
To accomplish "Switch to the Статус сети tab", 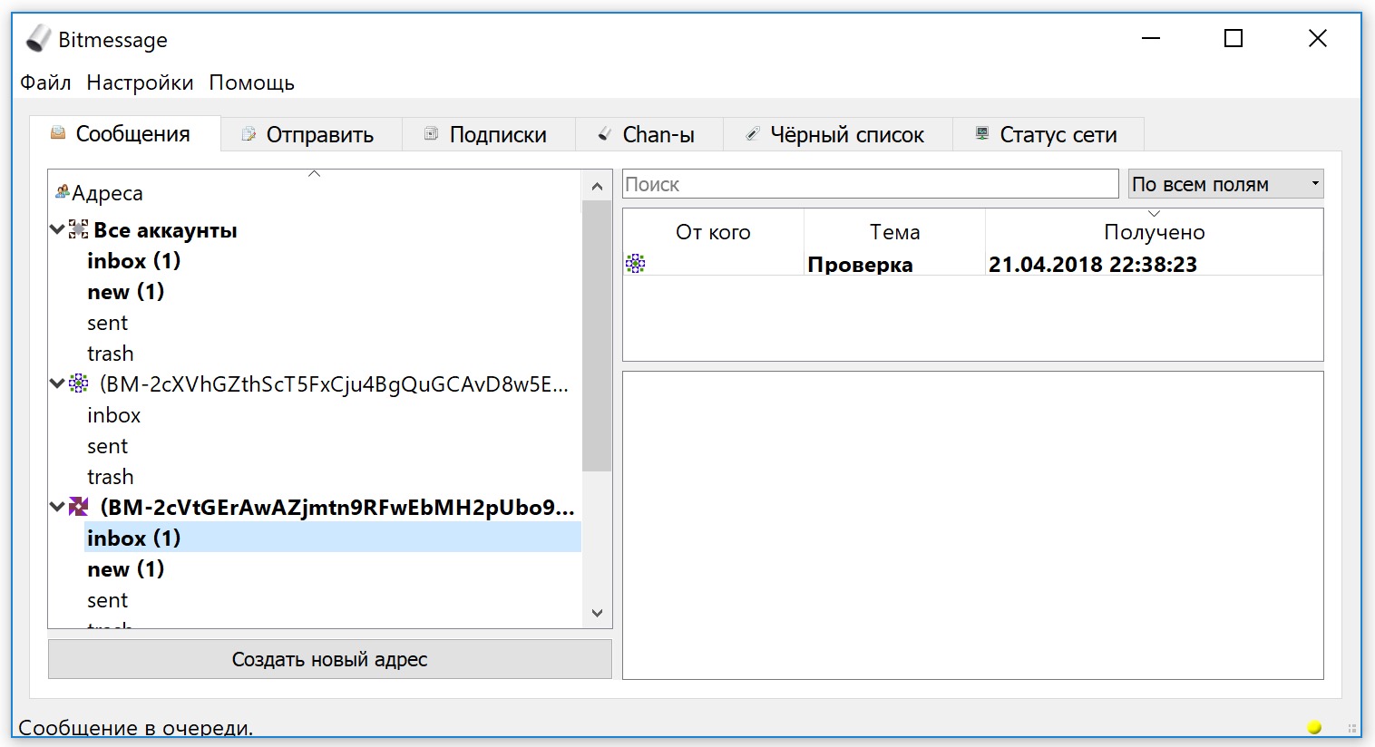I will point(1048,134).
